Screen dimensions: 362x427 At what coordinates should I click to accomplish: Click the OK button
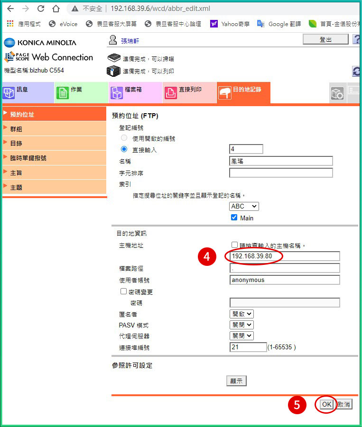(326, 404)
